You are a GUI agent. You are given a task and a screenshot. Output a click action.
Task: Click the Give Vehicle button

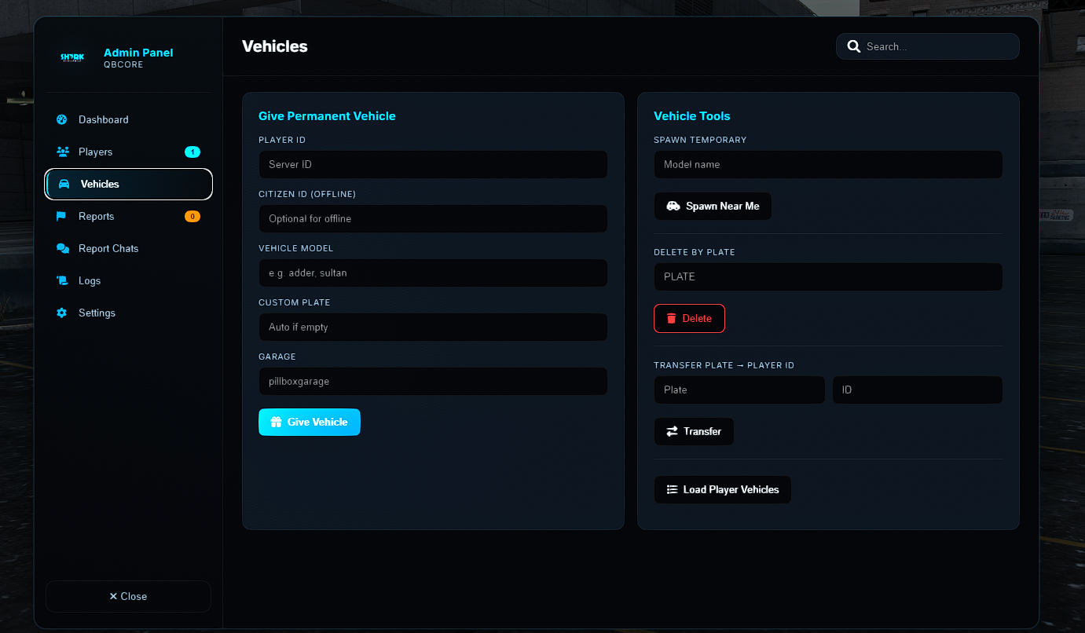[310, 422]
